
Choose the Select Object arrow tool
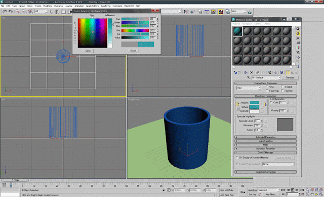coord(52,12)
